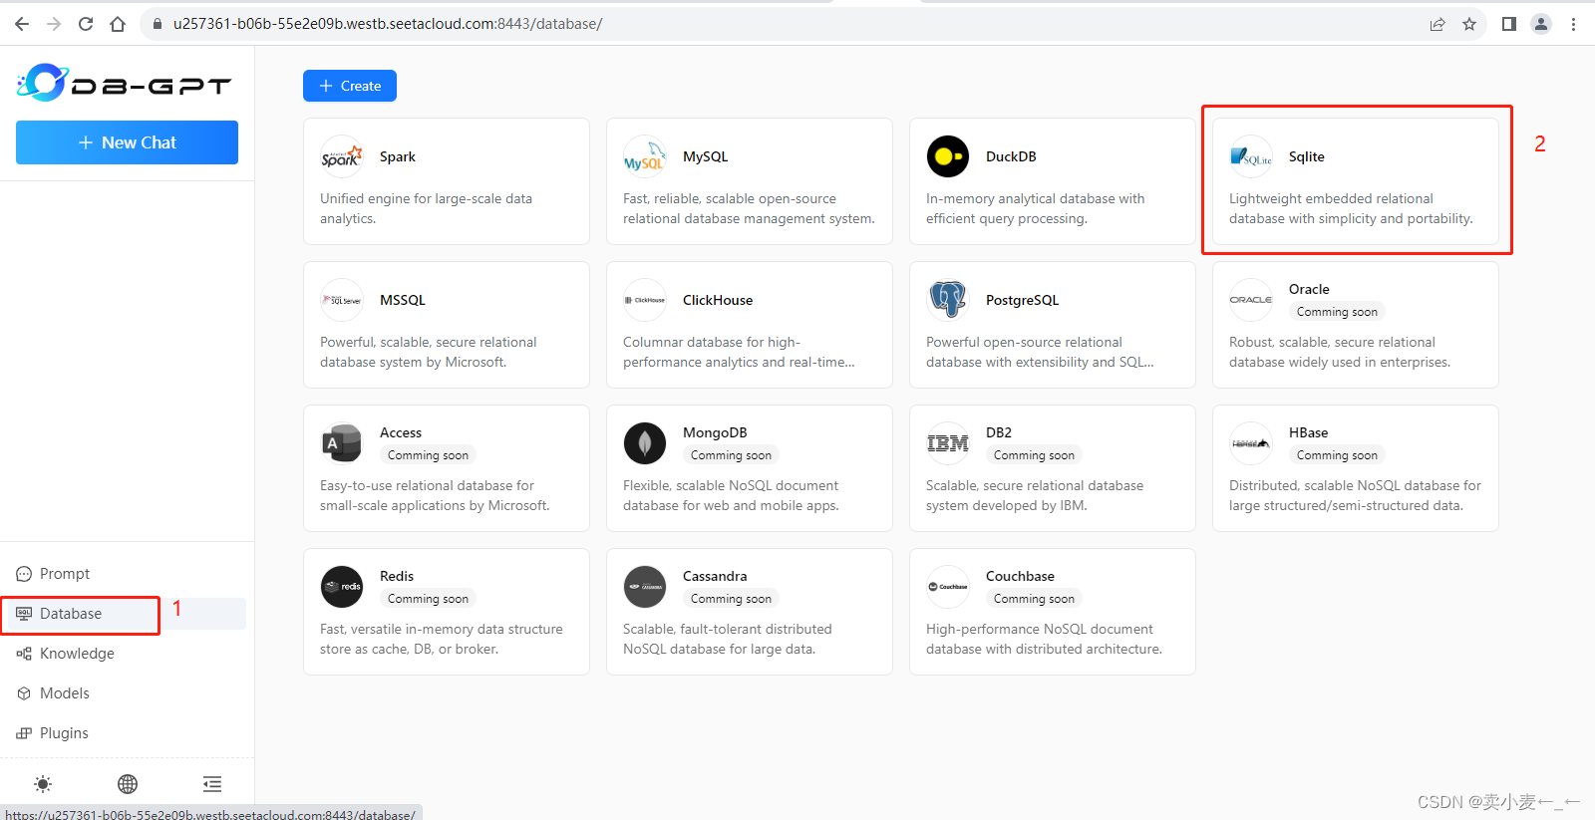This screenshot has height=820, width=1595.
Task: Click the Oracle logo icon
Action: point(1251,300)
